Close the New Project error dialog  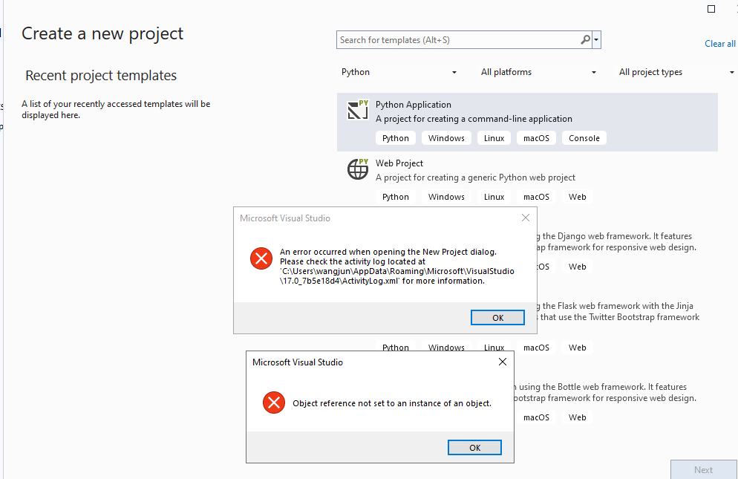(526, 218)
